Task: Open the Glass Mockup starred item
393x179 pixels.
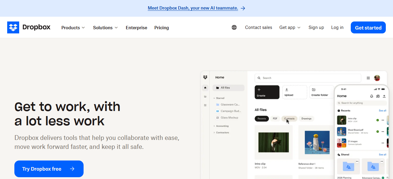Action: 227,118
